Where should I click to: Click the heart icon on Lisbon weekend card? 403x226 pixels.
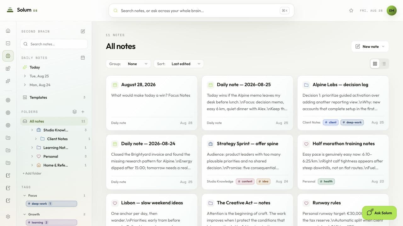coord(115,203)
